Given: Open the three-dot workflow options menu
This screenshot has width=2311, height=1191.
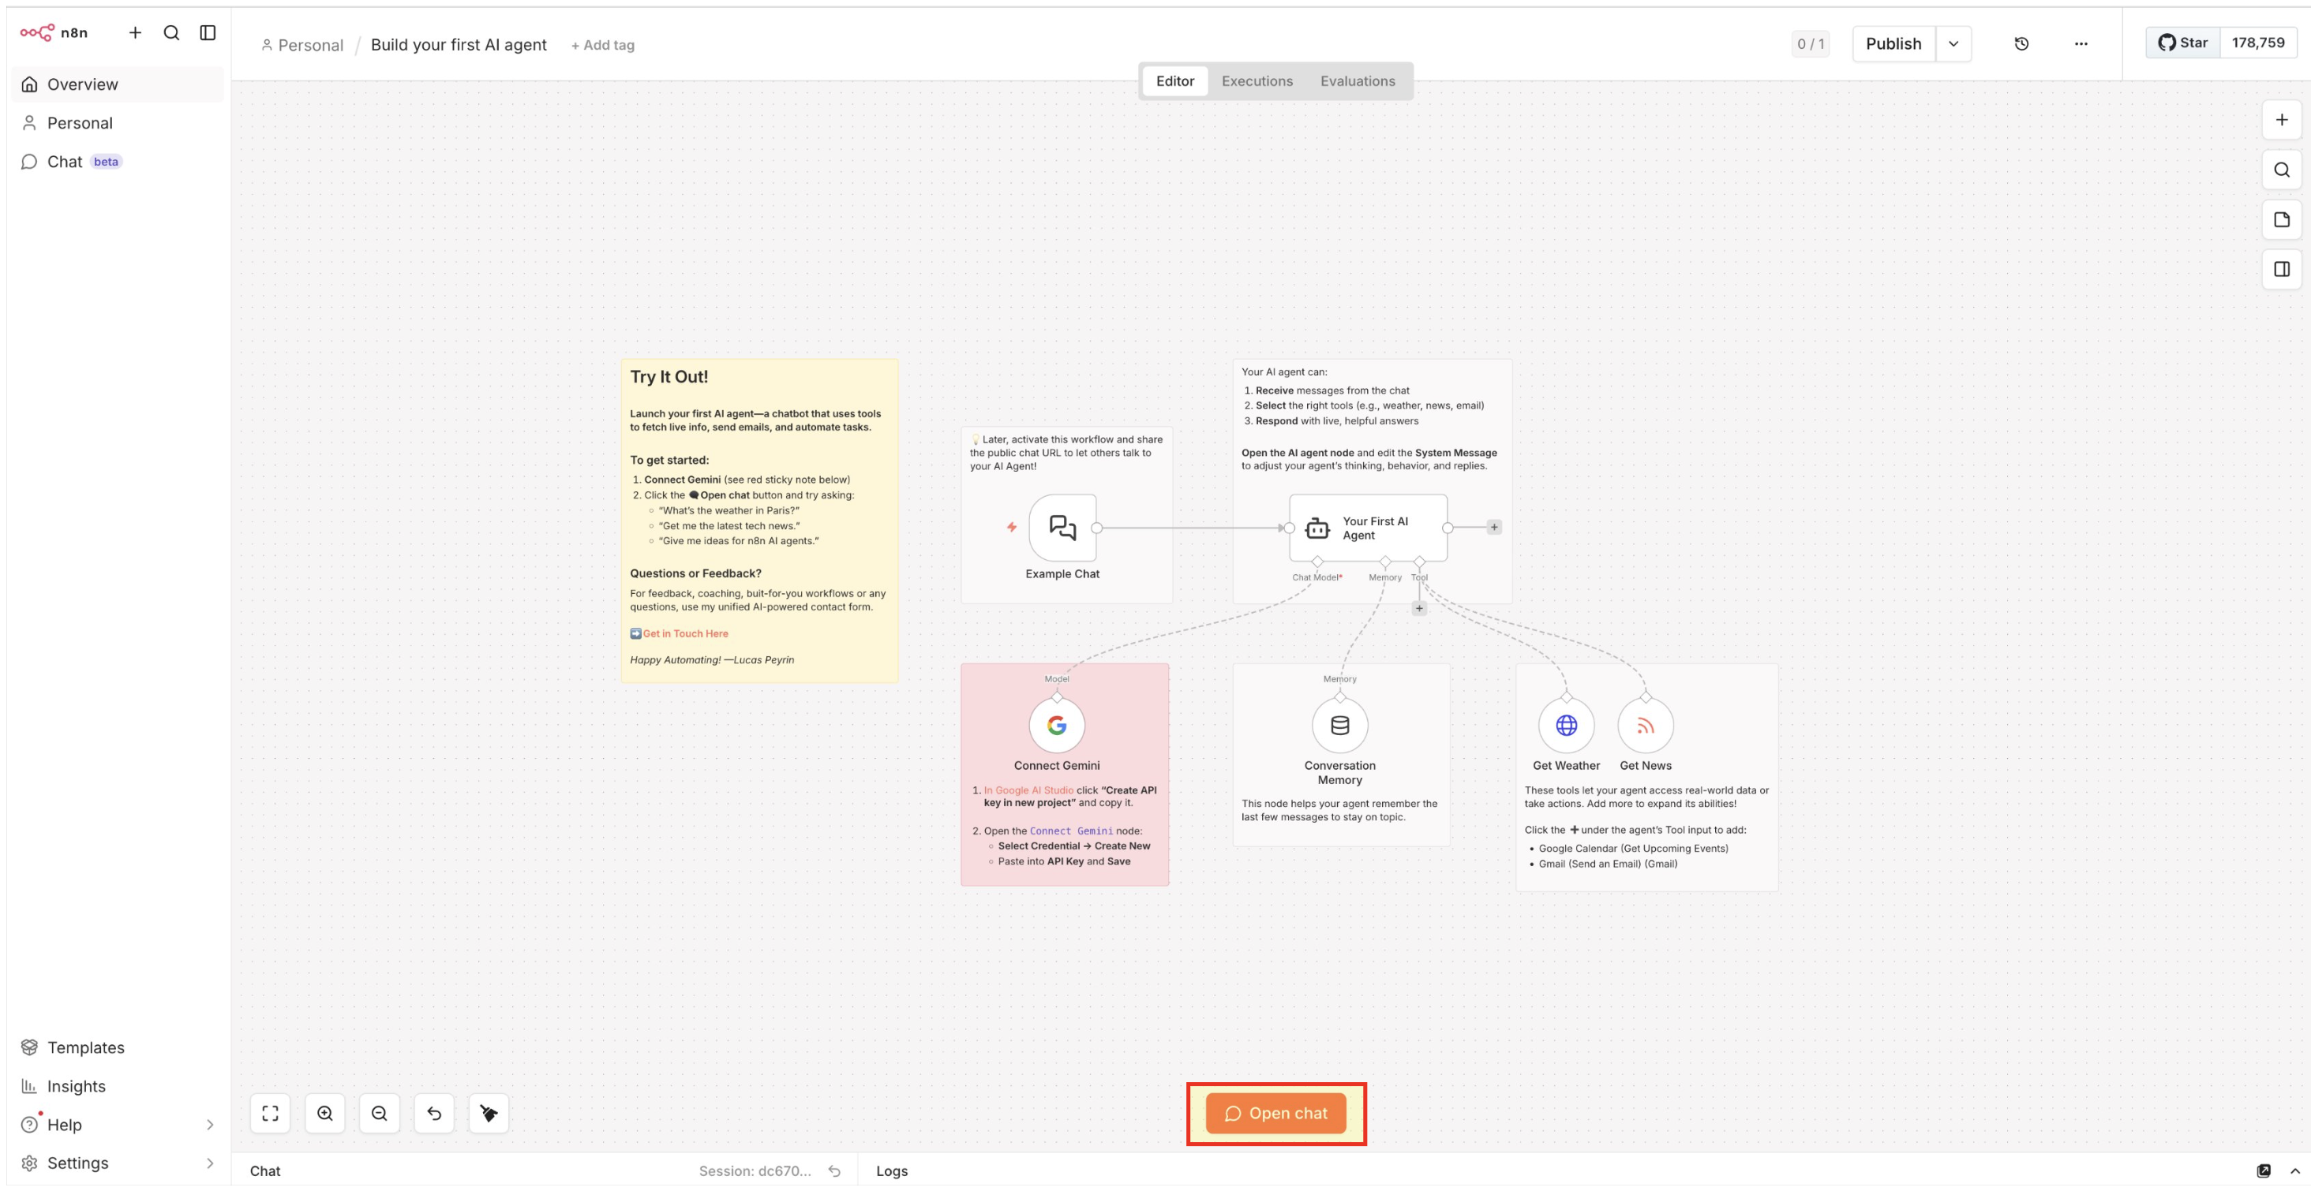Looking at the screenshot, I should click(2081, 44).
